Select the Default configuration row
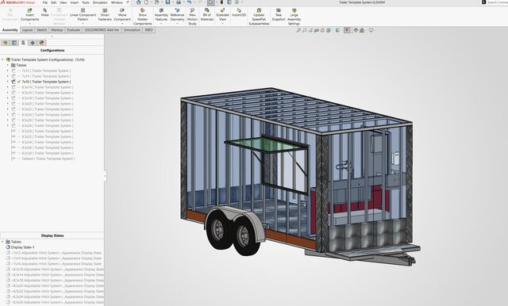 coord(43,159)
